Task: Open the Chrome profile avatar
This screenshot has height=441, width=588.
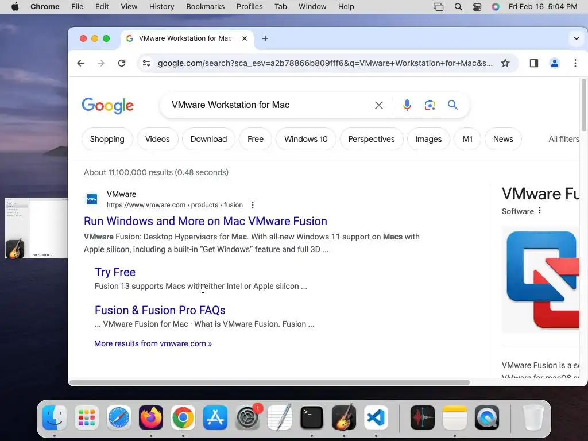Action: pos(555,63)
